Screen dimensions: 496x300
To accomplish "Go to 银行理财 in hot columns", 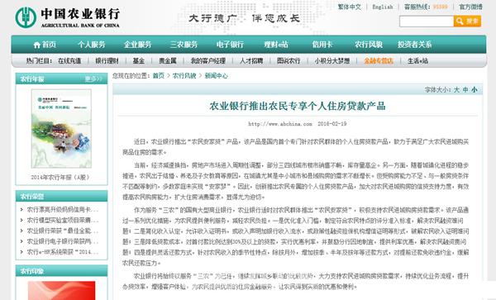I will (107, 60).
